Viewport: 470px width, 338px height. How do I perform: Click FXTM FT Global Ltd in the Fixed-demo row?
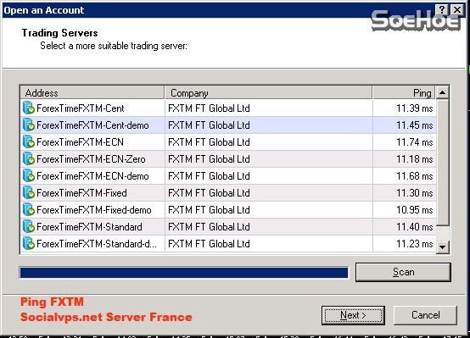tap(209, 210)
